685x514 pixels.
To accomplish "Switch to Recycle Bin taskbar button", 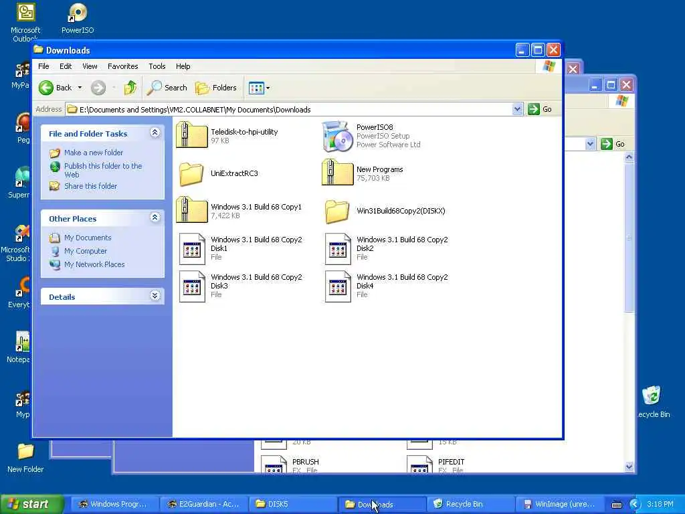I will point(470,505).
